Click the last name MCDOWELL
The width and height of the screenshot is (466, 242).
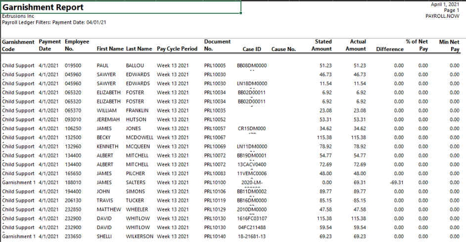point(140,138)
